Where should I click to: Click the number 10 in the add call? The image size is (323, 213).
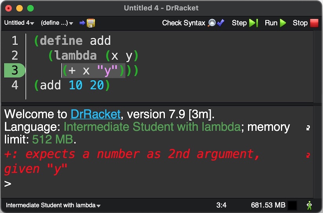pos(76,85)
